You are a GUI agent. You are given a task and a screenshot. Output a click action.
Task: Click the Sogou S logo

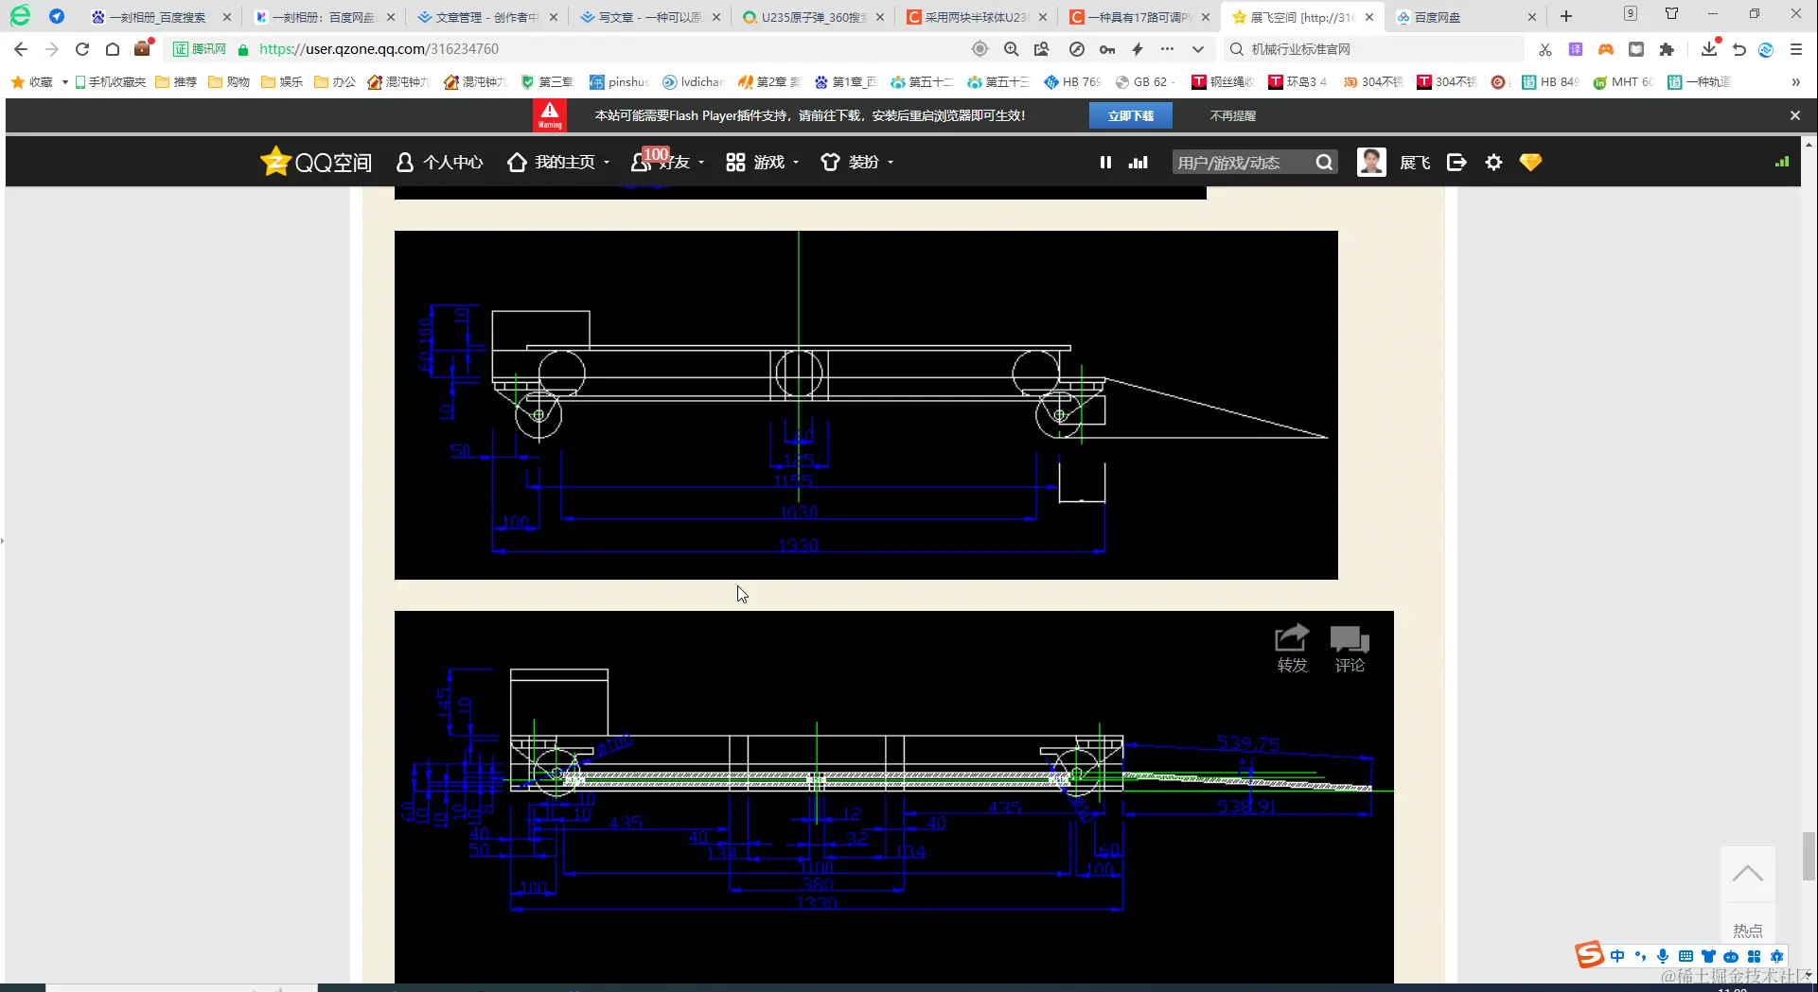1589,954
